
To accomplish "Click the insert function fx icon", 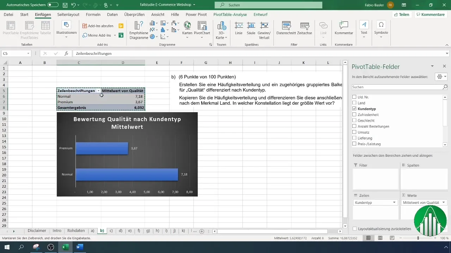I will point(66,53).
